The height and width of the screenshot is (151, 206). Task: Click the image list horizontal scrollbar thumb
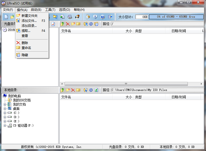(x=126, y=84)
